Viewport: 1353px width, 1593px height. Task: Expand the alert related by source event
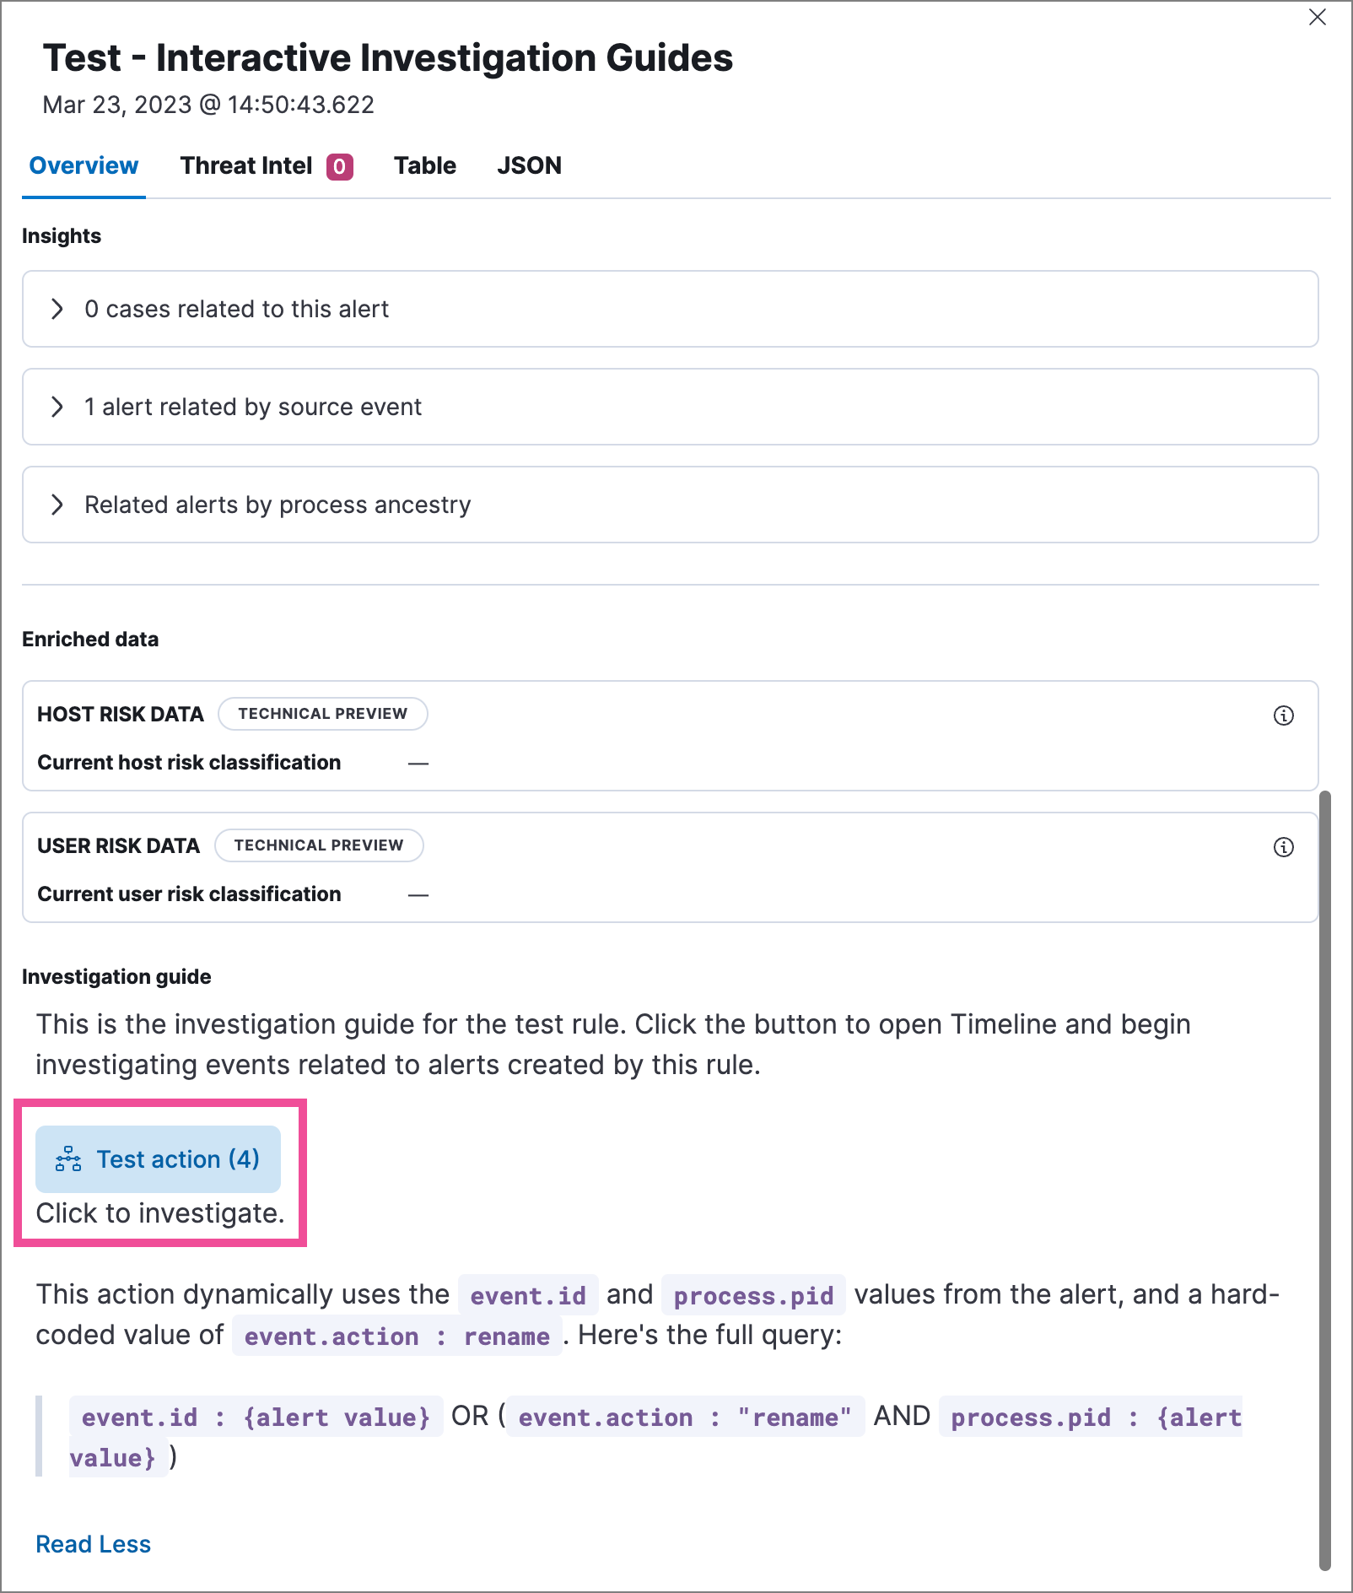coord(57,407)
